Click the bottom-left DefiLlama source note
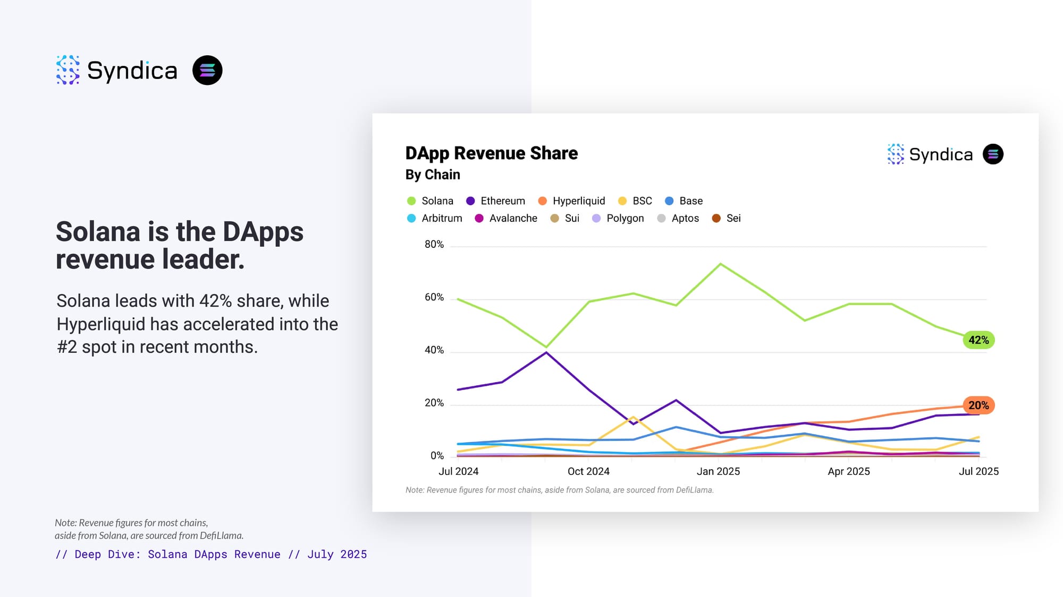Screen dimensions: 1063x597 pyautogui.click(x=149, y=529)
